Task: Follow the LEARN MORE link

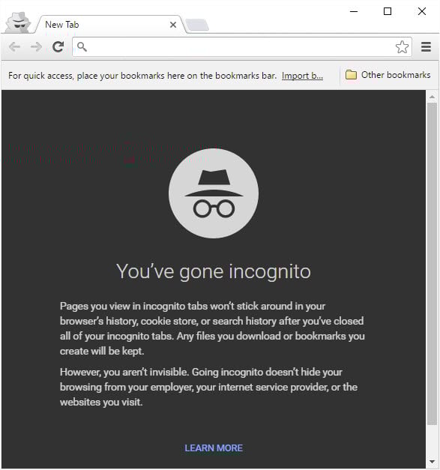Action: [214, 448]
